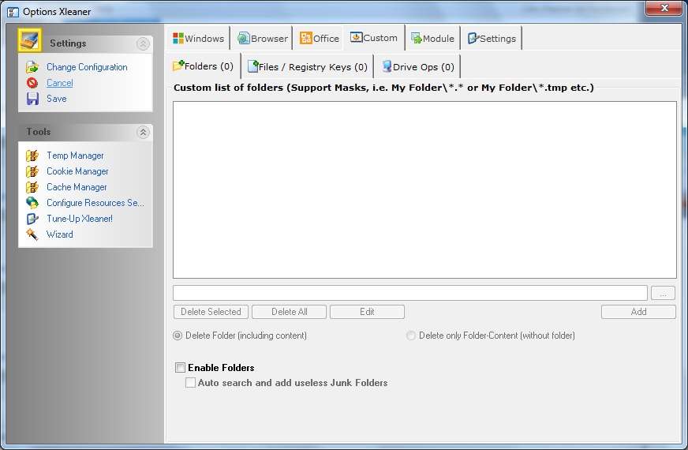Click the Tune-Up Xleaner icon

pos(32,219)
